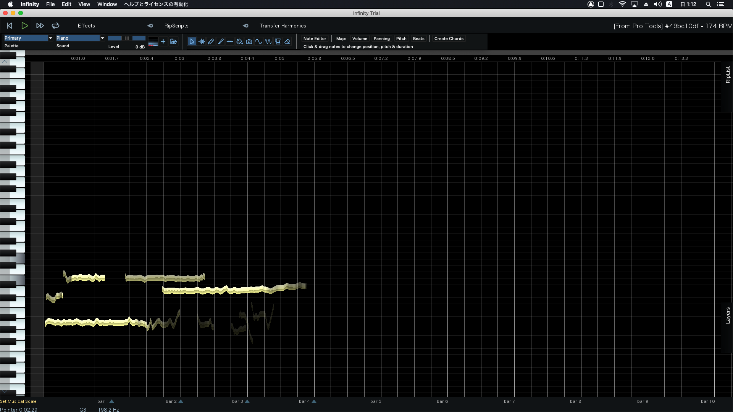Image resolution: width=733 pixels, height=412 pixels.
Task: Toggle the RipScripts switch
Action: pos(150,26)
